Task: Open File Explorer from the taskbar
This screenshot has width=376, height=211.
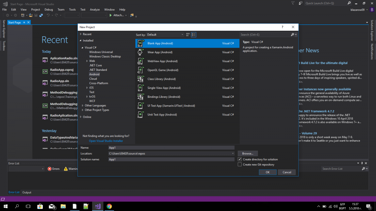Action: tap(63, 206)
